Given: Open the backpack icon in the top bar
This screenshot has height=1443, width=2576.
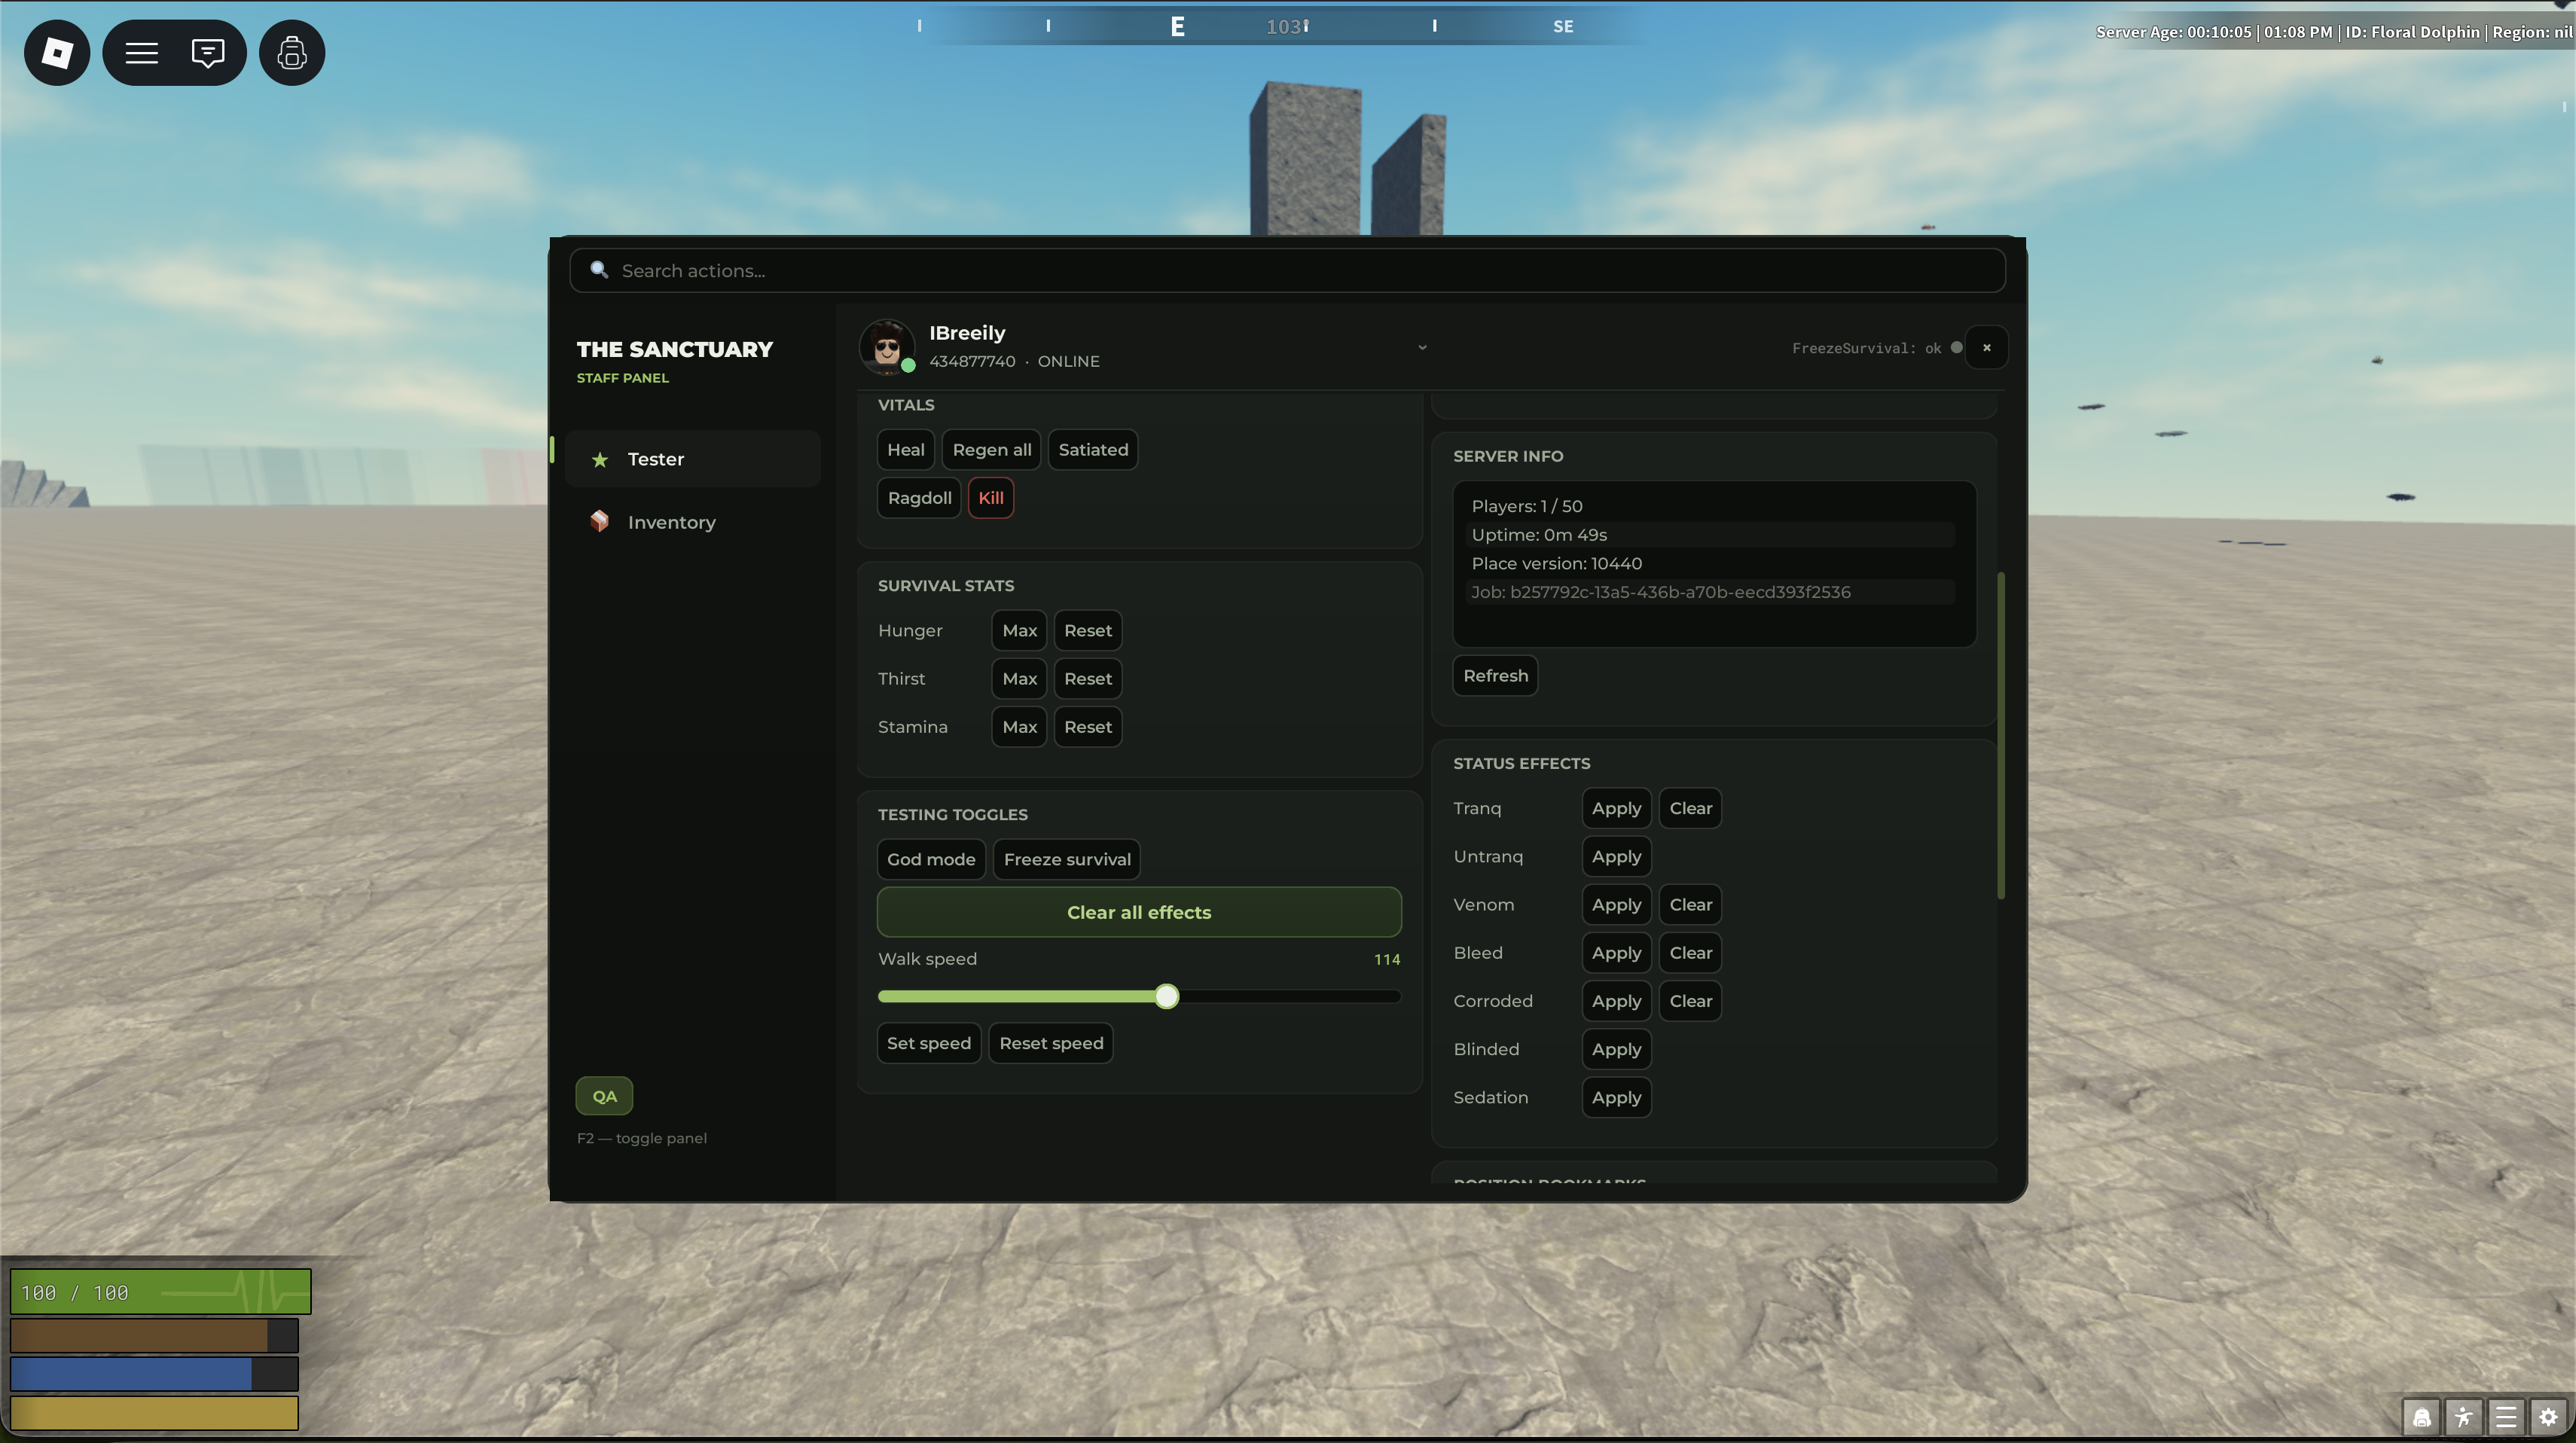Looking at the screenshot, I should [x=292, y=52].
